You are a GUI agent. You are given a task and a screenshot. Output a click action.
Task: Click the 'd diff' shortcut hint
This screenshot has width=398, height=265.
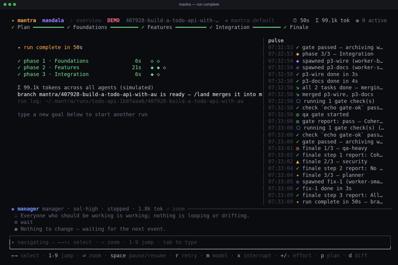tap(358, 256)
